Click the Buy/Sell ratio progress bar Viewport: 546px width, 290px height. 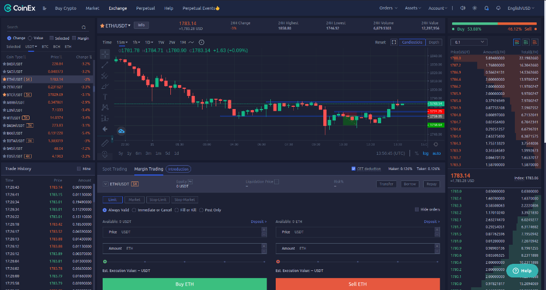tap(495, 23)
